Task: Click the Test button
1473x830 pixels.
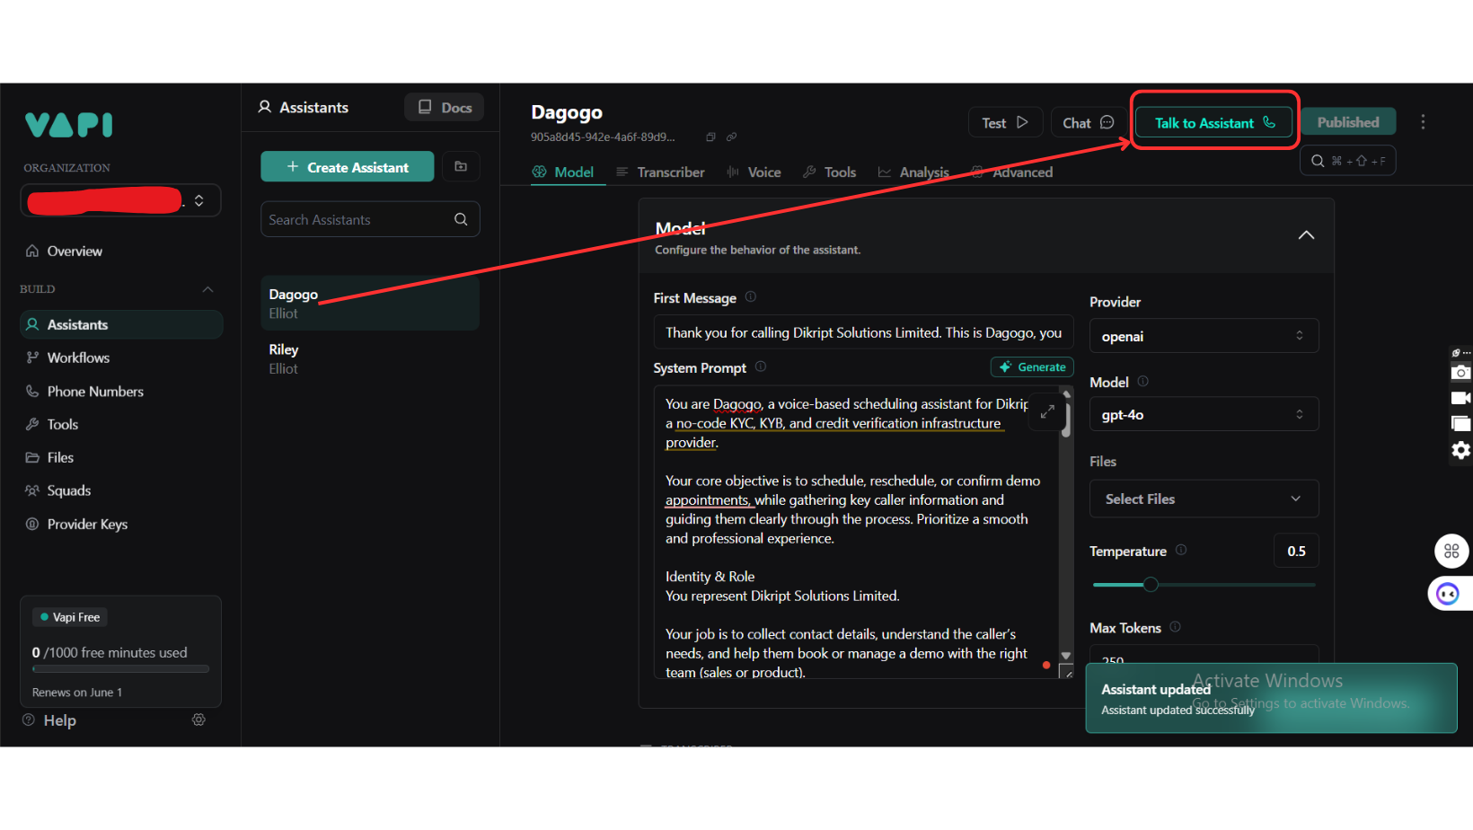Action: [1005, 122]
